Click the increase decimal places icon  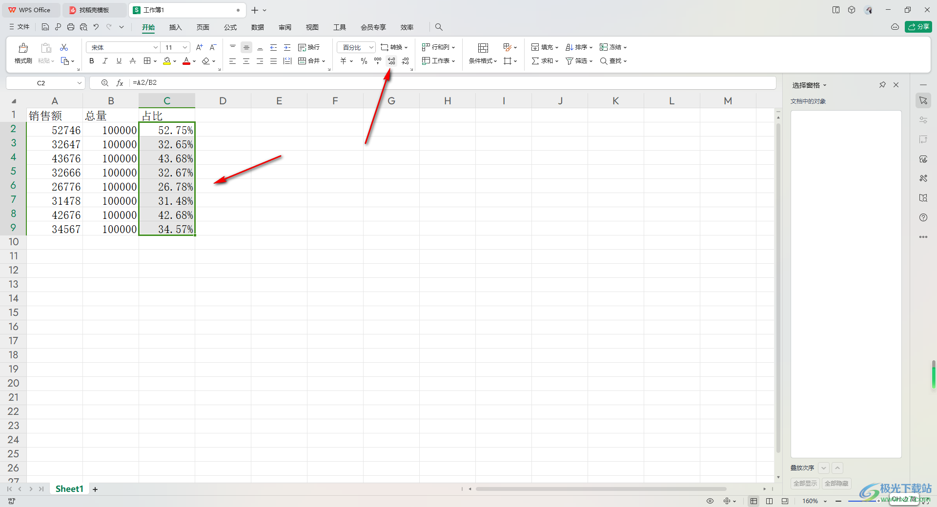click(391, 61)
